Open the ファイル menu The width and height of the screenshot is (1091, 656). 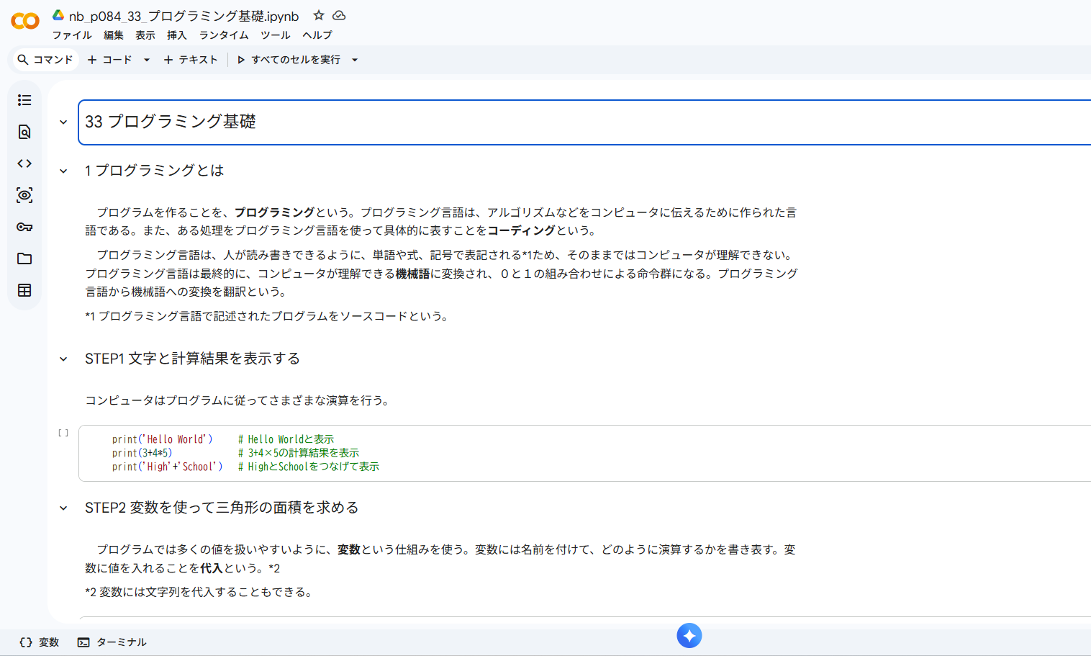72,35
